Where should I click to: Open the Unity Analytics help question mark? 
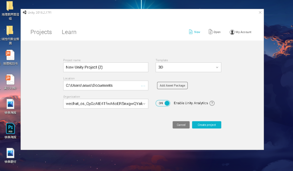click(x=212, y=103)
